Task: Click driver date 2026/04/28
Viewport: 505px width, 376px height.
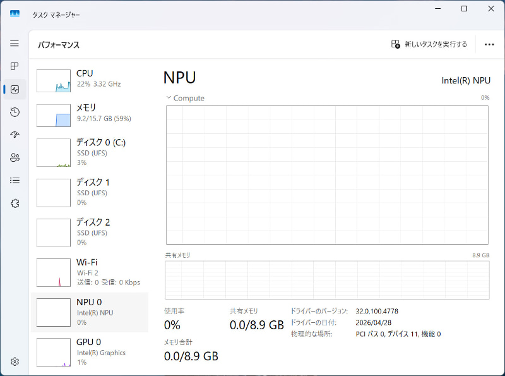Action: coord(373,322)
